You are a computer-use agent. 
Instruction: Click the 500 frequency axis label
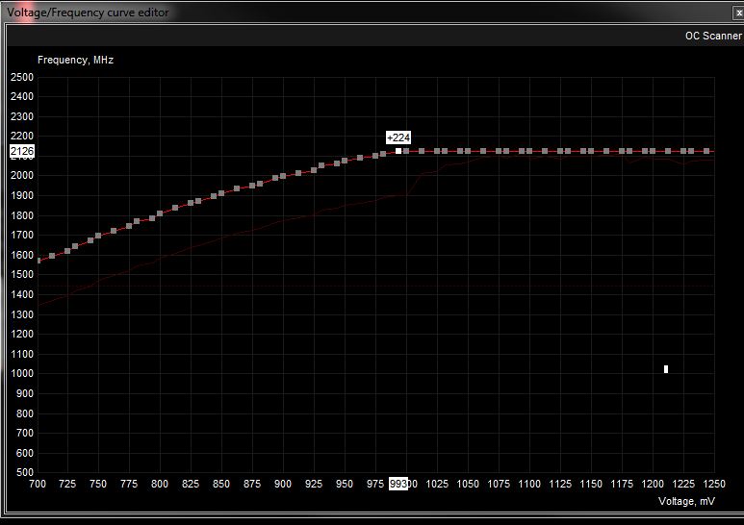[x=25, y=472]
